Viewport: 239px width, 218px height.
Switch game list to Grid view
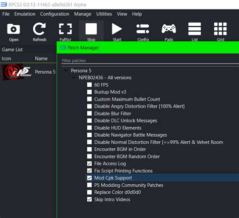(x=220, y=29)
